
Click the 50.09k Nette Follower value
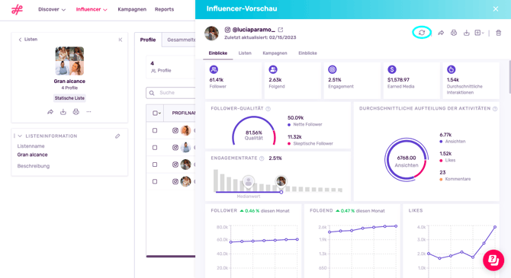point(296,117)
